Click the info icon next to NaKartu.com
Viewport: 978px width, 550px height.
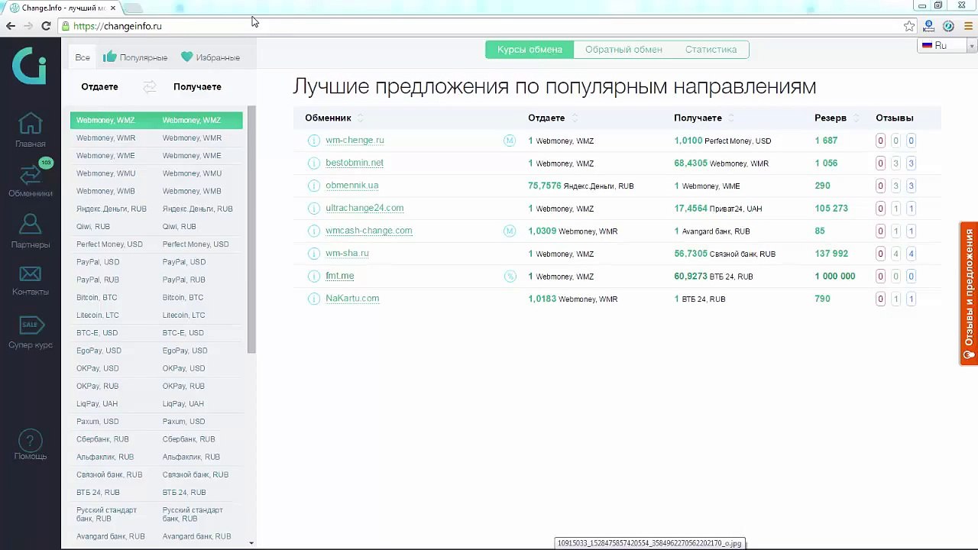(313, 299)
